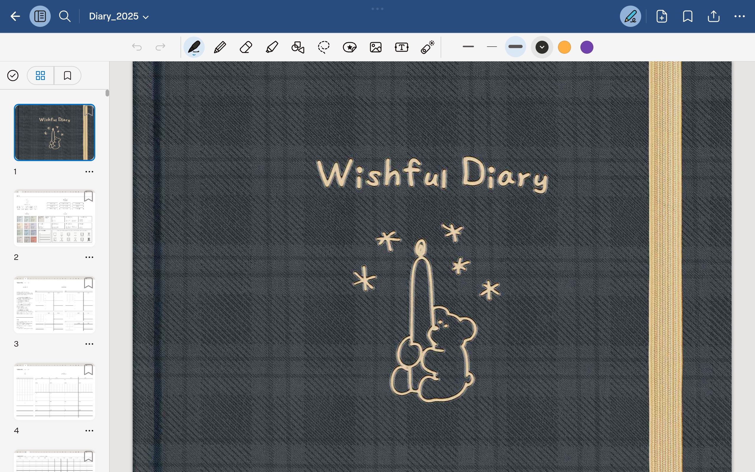Insert an image with the Image tool
This screenshot has width=755, height=472.
376,47
